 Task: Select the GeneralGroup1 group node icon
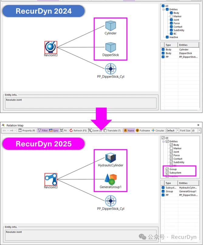pos(110,179)
